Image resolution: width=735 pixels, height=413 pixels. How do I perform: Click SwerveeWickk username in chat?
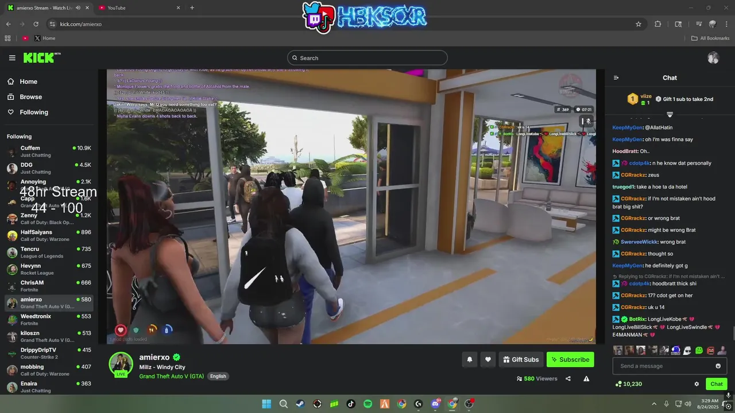point(639,242)
